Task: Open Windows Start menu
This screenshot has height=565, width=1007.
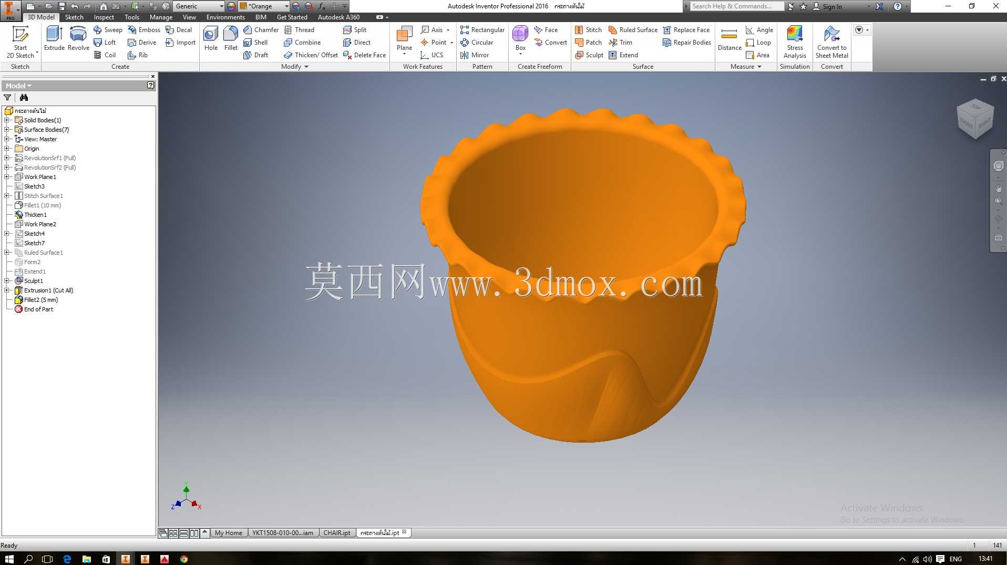Action: click(9, 559)
